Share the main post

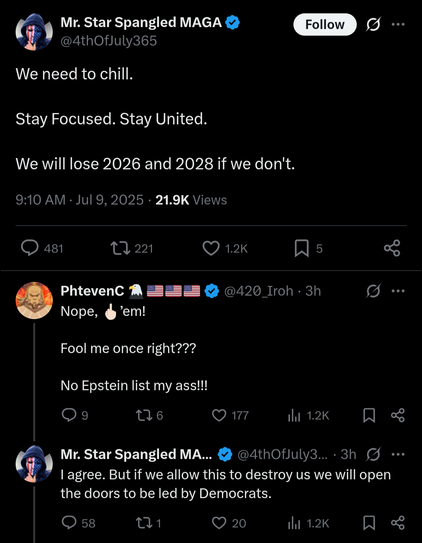(x=392, y=248)
